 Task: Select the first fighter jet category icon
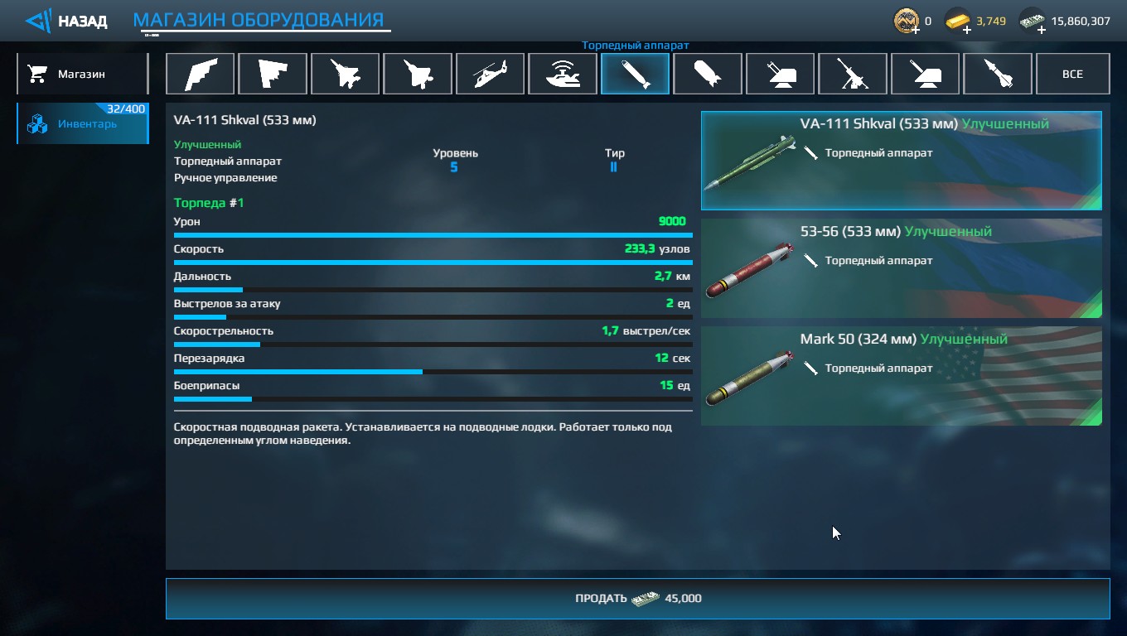(345, 74)
